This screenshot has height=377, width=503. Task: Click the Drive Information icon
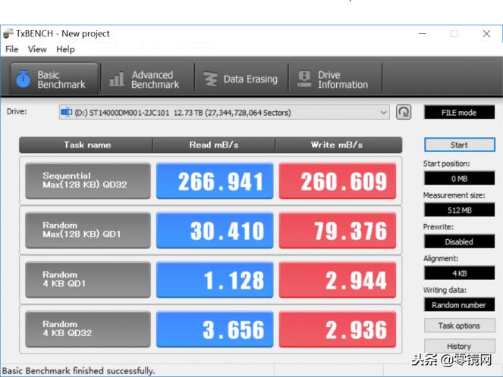click(304, 79)
